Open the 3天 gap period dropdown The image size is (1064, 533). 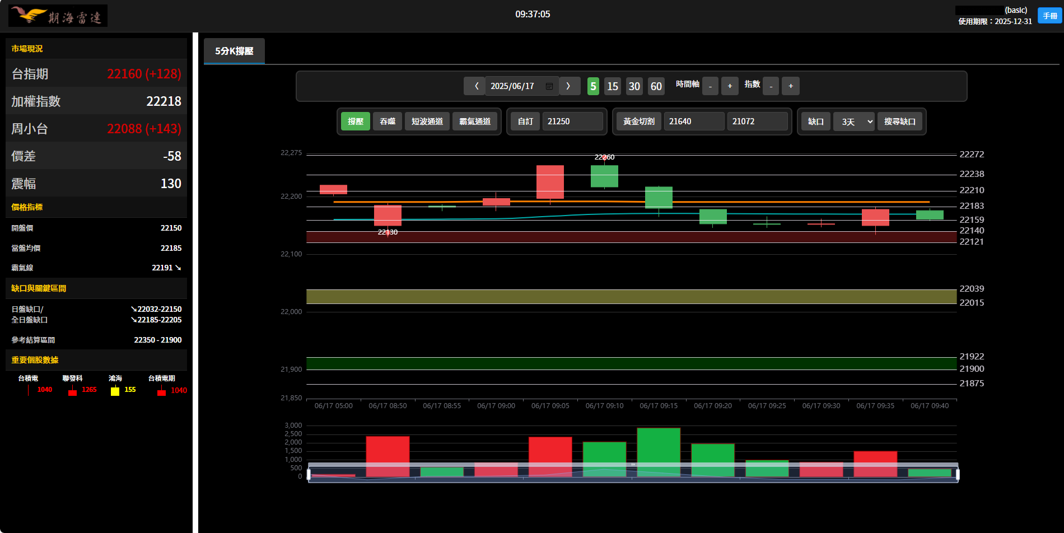click(853, 121)
